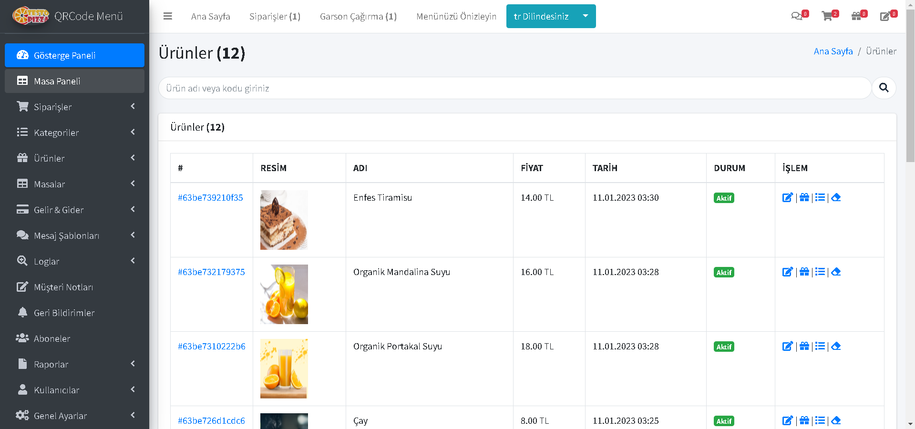Image resolution: width=915 pixels, height=429 pixels.
Task: Toggle Aktif status of Organik Portakal Suyu
Action: click(724, 347)
